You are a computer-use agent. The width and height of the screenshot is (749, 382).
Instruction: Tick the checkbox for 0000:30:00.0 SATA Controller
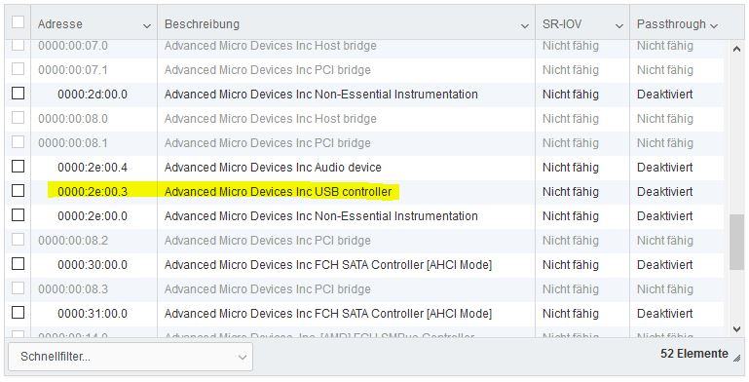coord(18,264)
